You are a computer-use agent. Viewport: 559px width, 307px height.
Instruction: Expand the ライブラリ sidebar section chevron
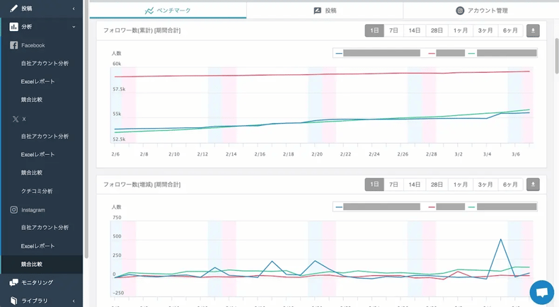[x=74, y=301]
